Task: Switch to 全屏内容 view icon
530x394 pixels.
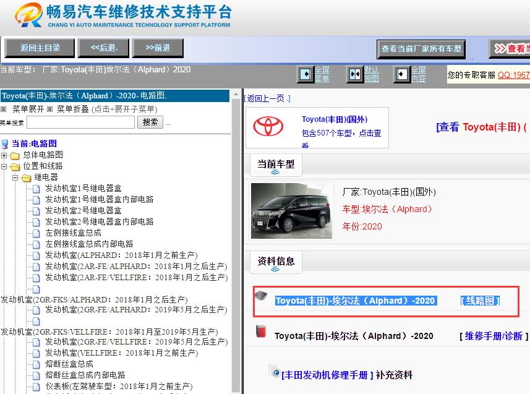Action: point(402,74)
